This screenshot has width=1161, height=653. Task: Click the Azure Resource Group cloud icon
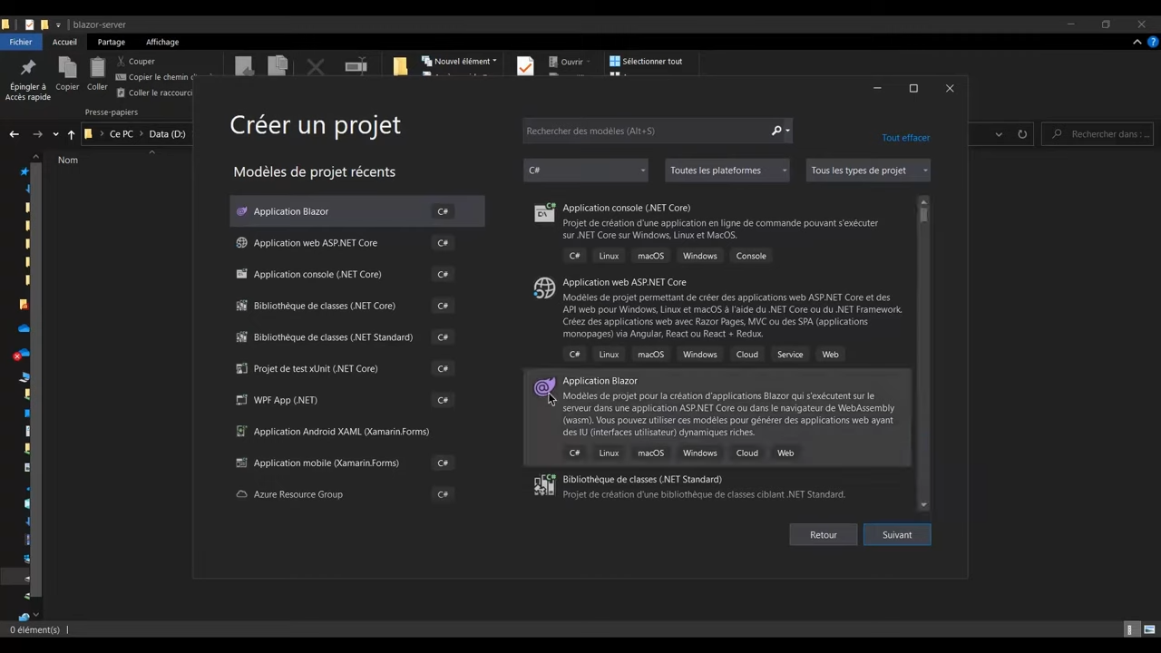pos(241,494)
